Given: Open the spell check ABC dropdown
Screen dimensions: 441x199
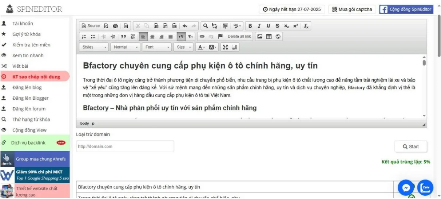Looking at the screenshot, I should 237,26.
